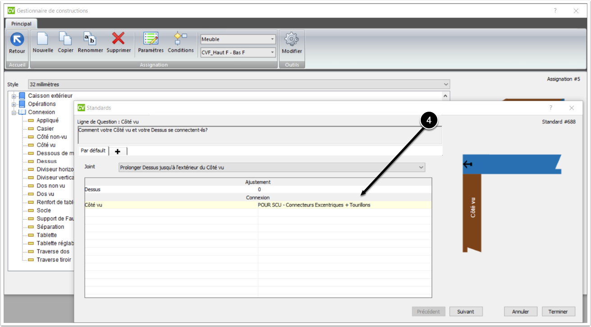Add a new tab with plus
The image size is (591, 327).
(118, 151)
